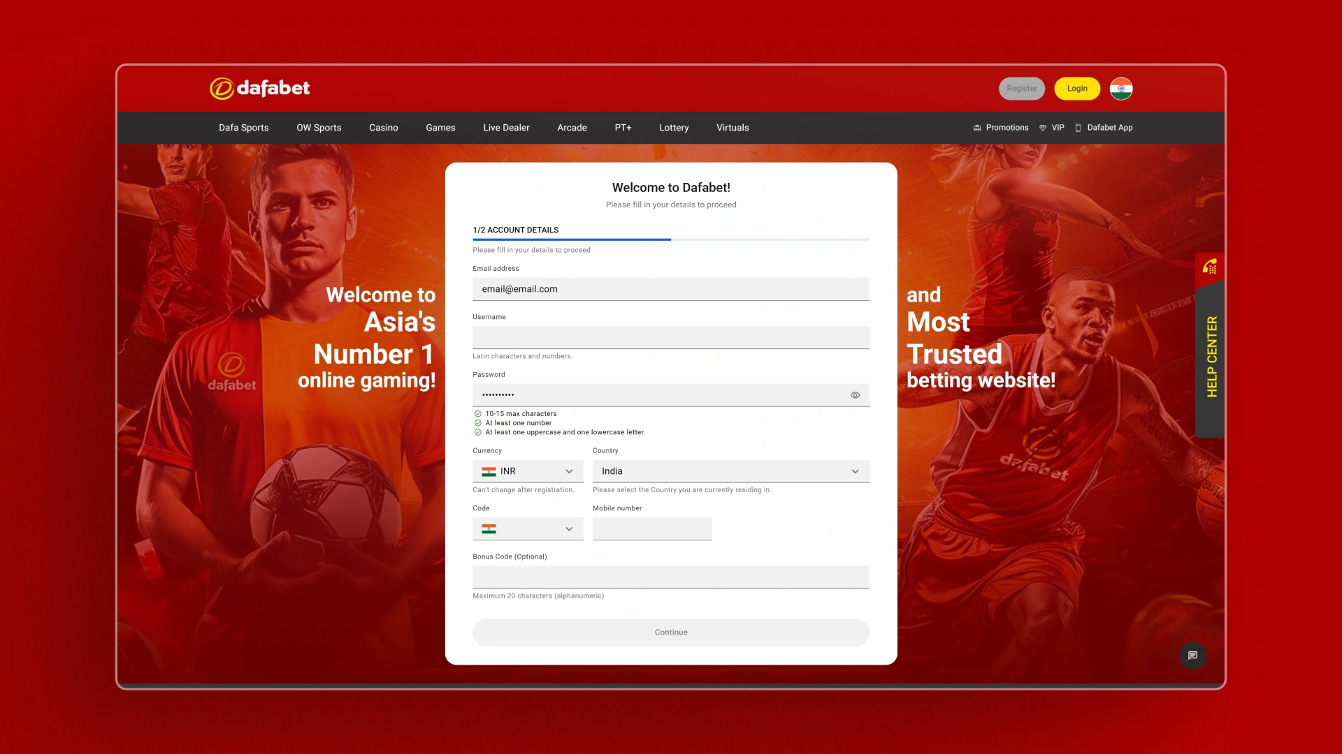The width and height of the screenshot is (1342, 754).
Task: Click the At least one number check icon
Action: [x=478, y=423]
